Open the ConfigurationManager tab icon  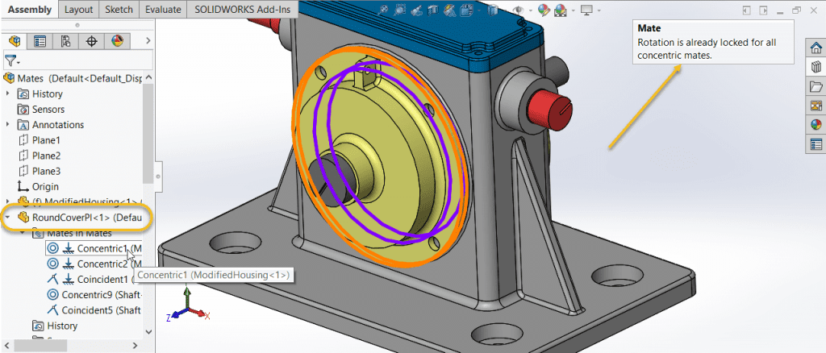click(x=66, y=41)
